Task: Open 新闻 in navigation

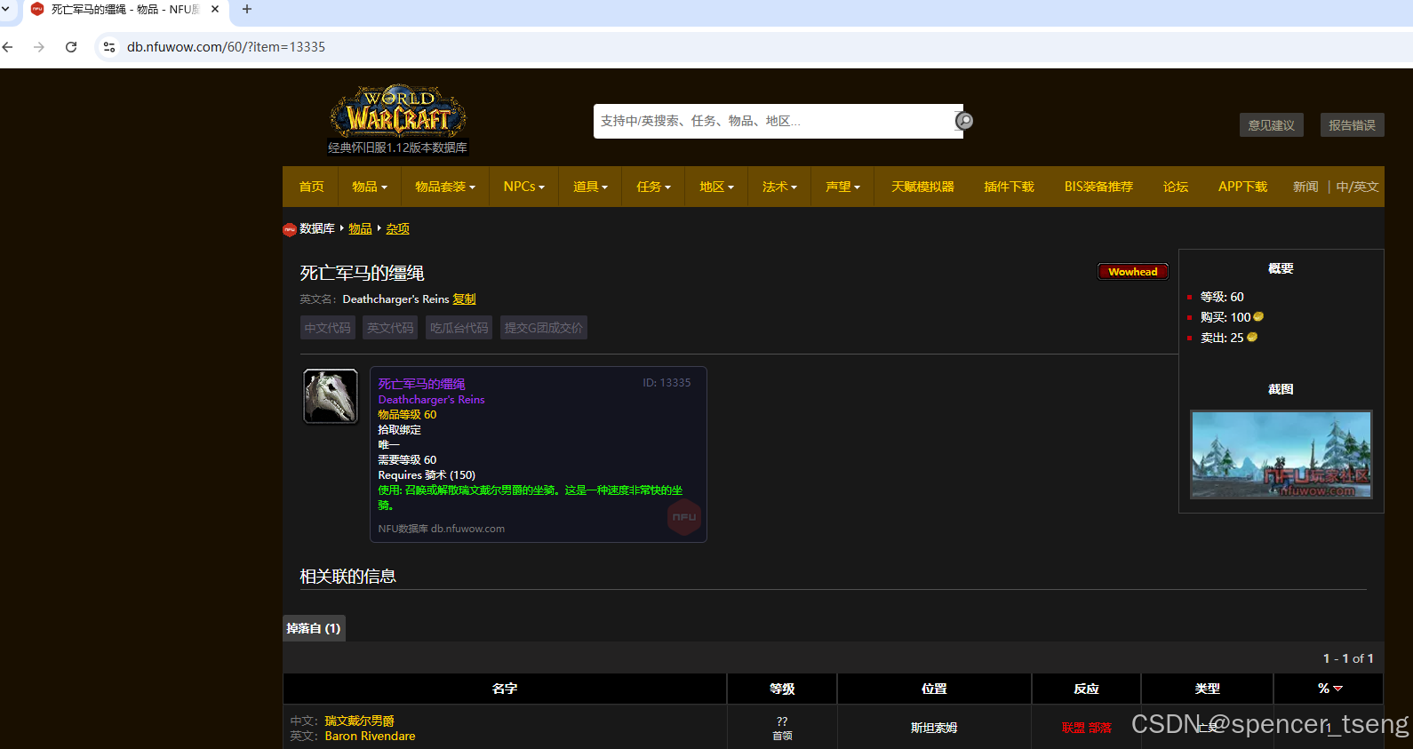Action: click(1305, 187)
